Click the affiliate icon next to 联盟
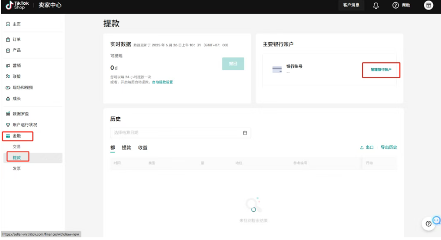Image resolution: width=441 pixels, height=240 pixels. pos(8,76)
